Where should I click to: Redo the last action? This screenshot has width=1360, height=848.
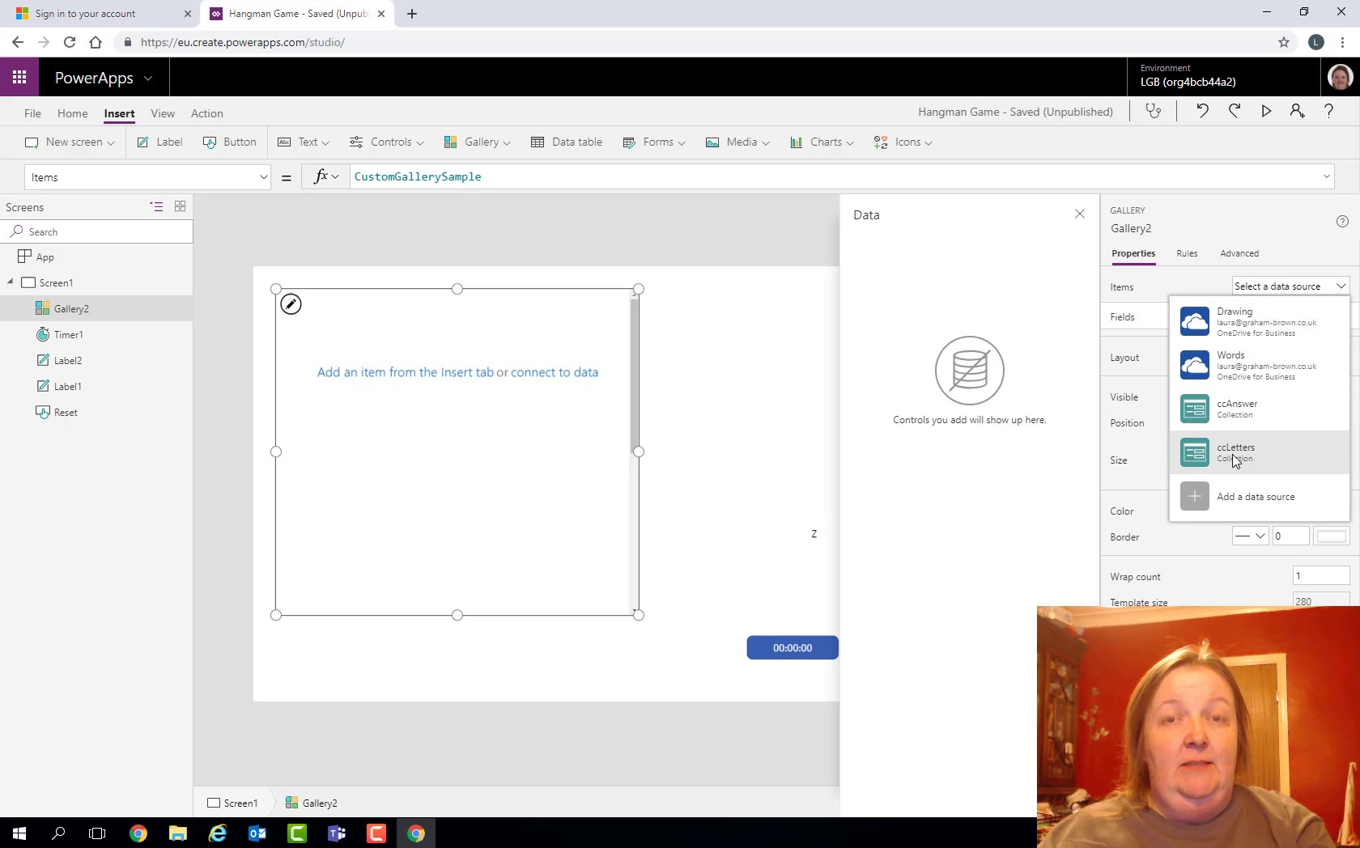(1235, 112)
